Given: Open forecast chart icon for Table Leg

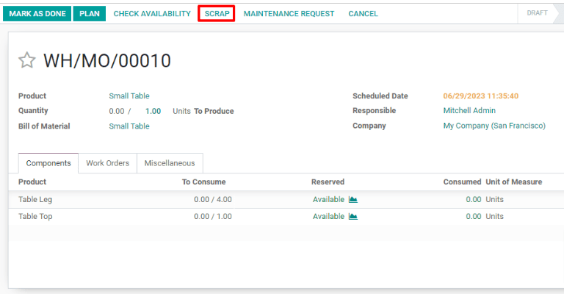Looking at the screenshot, I should tap(352, 199).
